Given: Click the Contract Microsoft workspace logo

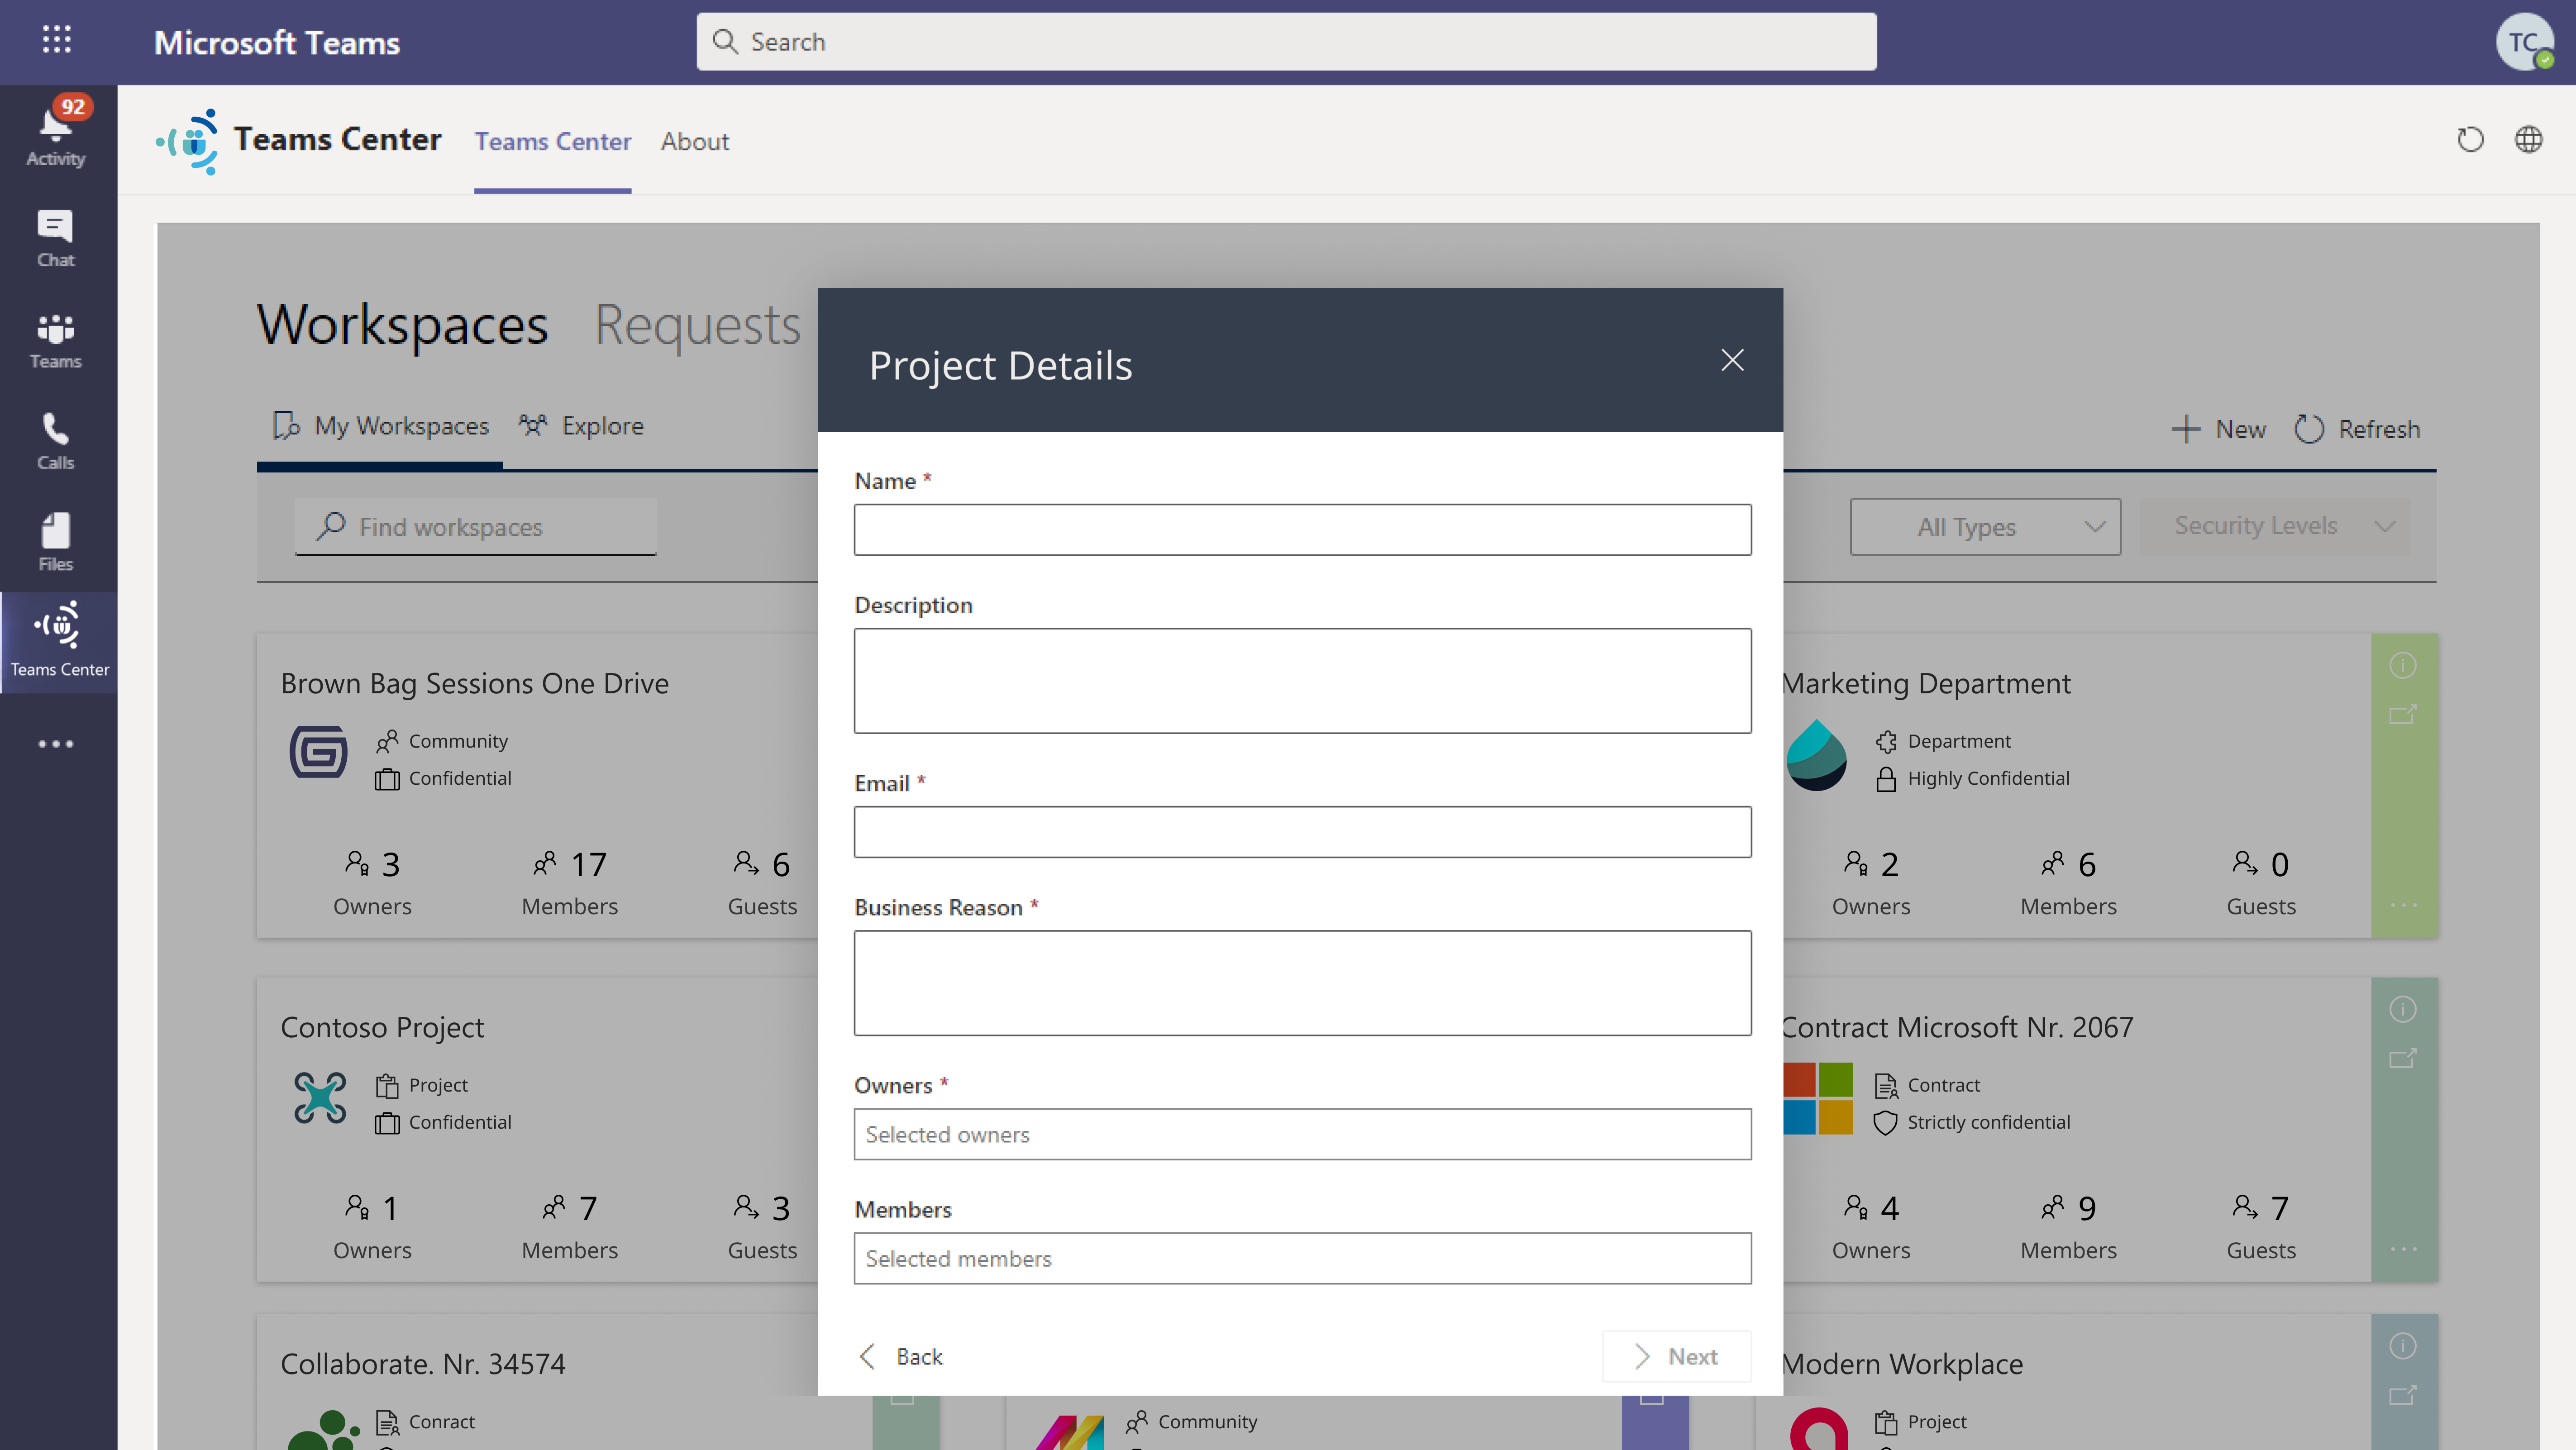Looking at the screenshot, I should pos(1818,1098).
